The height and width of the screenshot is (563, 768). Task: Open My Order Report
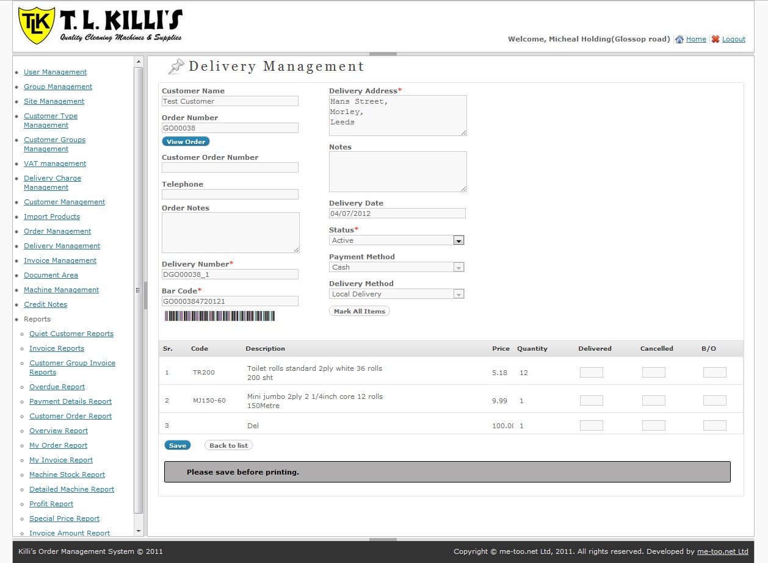pos(58,445)
